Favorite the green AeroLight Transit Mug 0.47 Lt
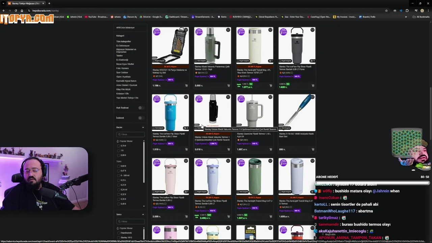Viewport: 432px width, 243px height. [270, 161]
